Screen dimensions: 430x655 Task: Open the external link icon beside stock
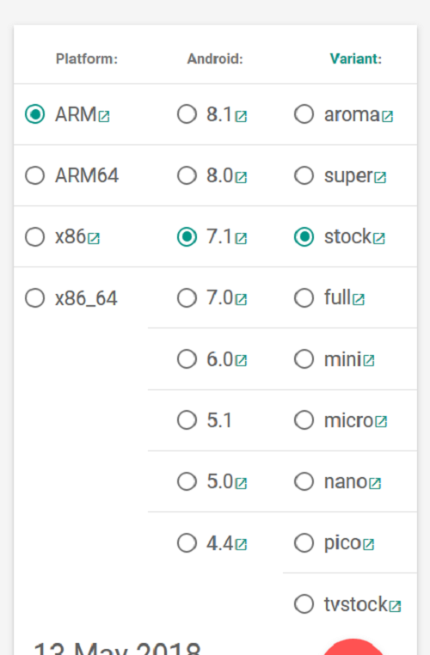[379, 238]
